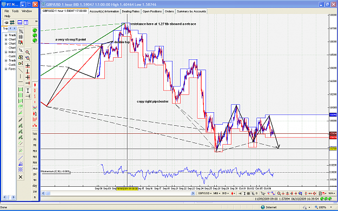Select the M5 timeframe button

pyautogui.click(x=35, y=145)
